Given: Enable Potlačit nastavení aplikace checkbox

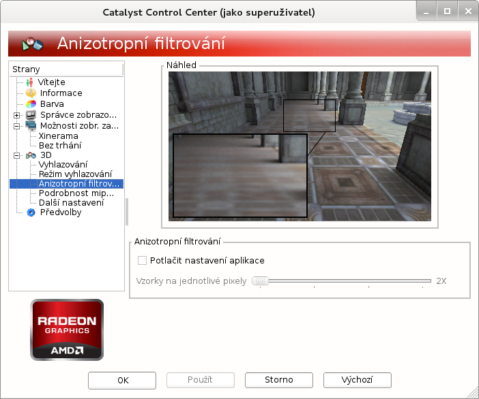Looking at the screenshot, I should click(142, 261).
